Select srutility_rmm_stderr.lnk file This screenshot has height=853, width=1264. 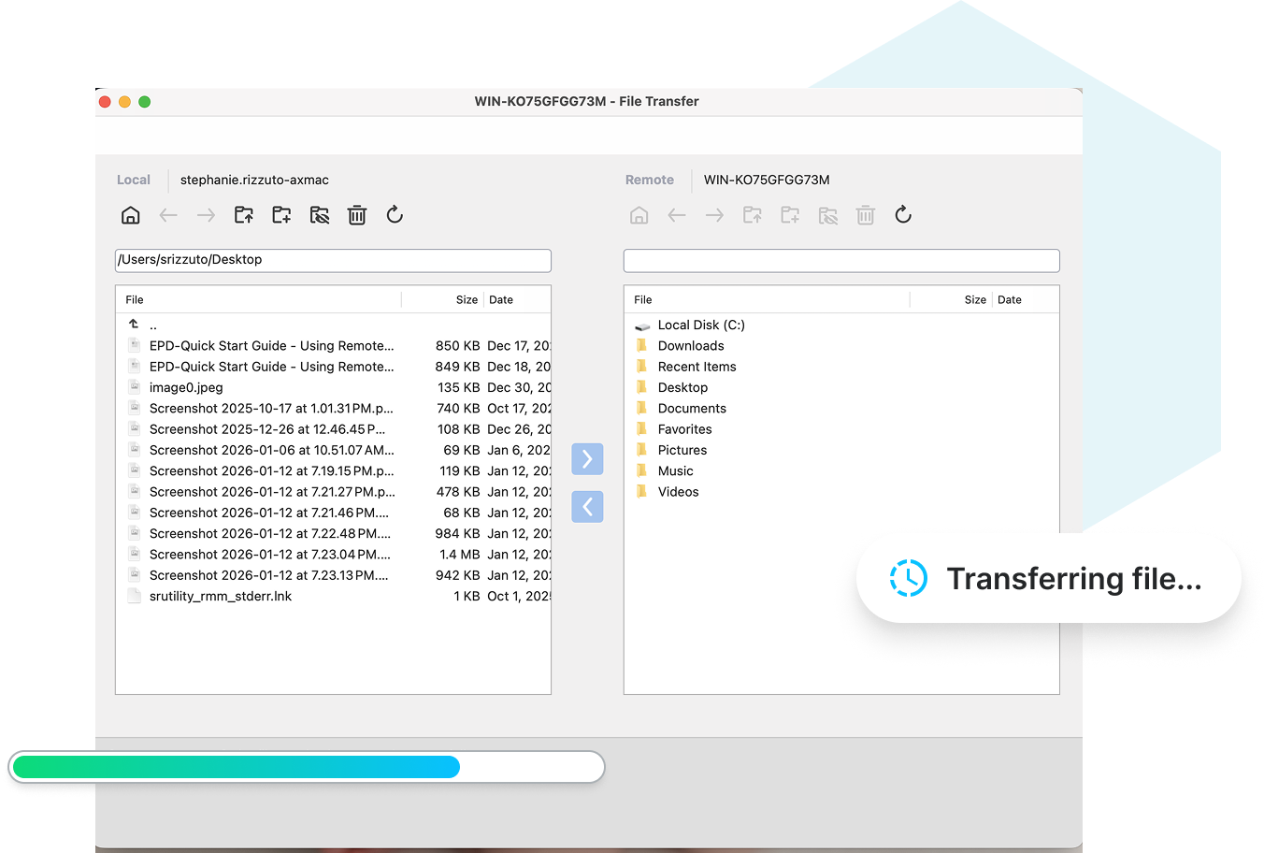[x=221, y=596]
